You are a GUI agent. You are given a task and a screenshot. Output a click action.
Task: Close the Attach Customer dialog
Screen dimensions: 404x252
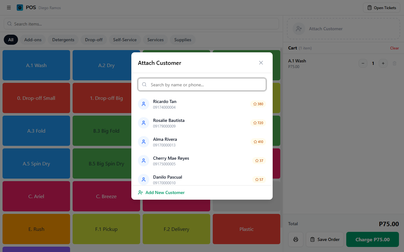[261, 63]
